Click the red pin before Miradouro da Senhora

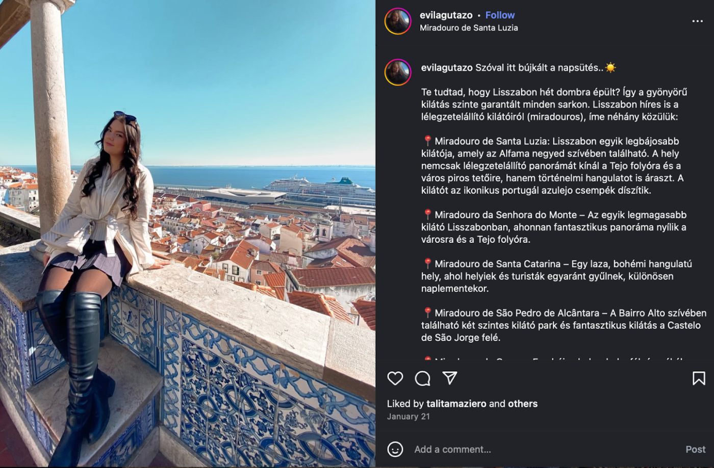click(x=427, y=214)
